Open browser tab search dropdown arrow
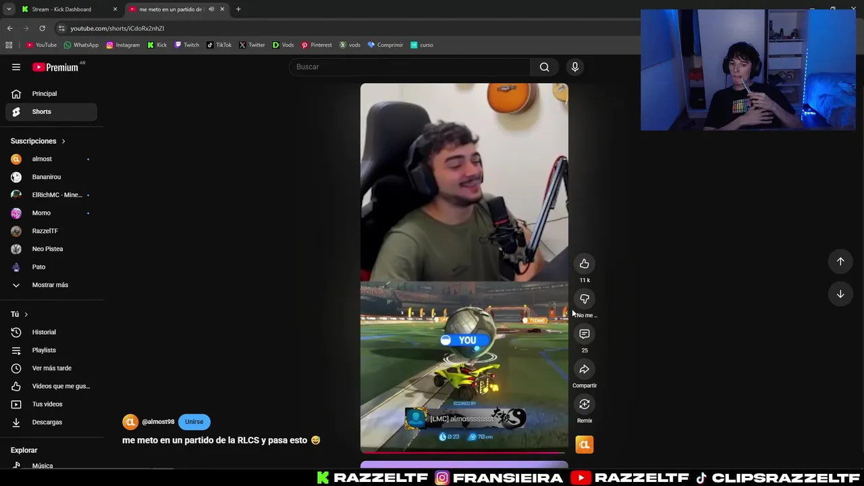The width and height of the screenshot is (864, 486). point(9,9)
